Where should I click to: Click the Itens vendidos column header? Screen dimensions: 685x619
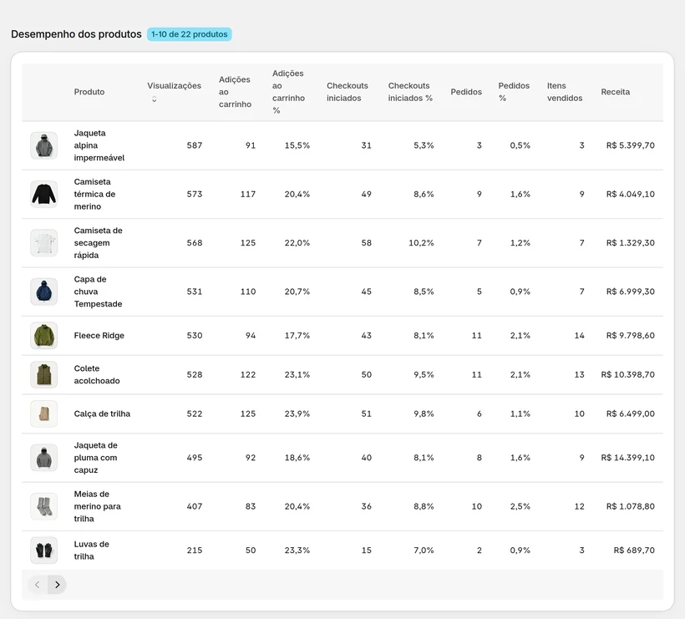click(565, 92)
